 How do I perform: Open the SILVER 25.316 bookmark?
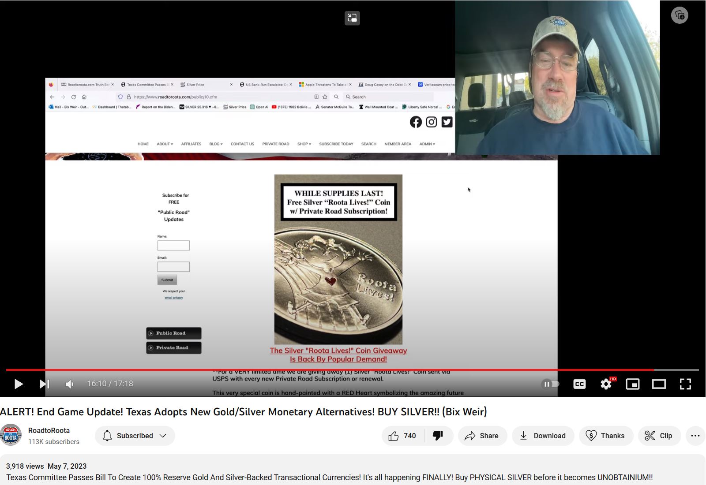199,107
